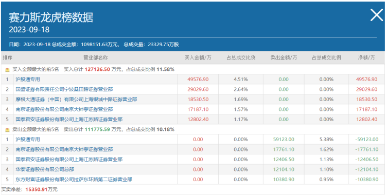387x196 pixels.
Task: Open 摩根大通证券（中国）上海银城中路营业部 link
Action: pyautogui.click(x=76, y=100)
